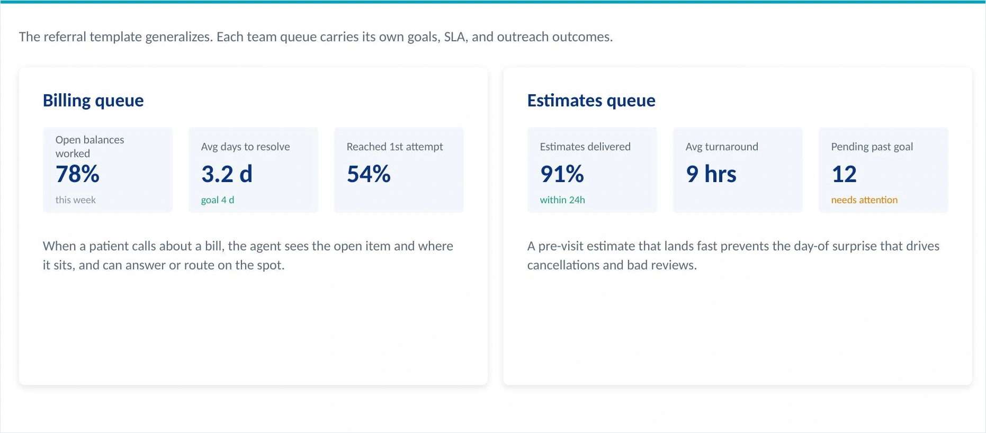Click the Estimates queue description paragraph
This screenshot has width=986, height=433.
tap(733, 256)
